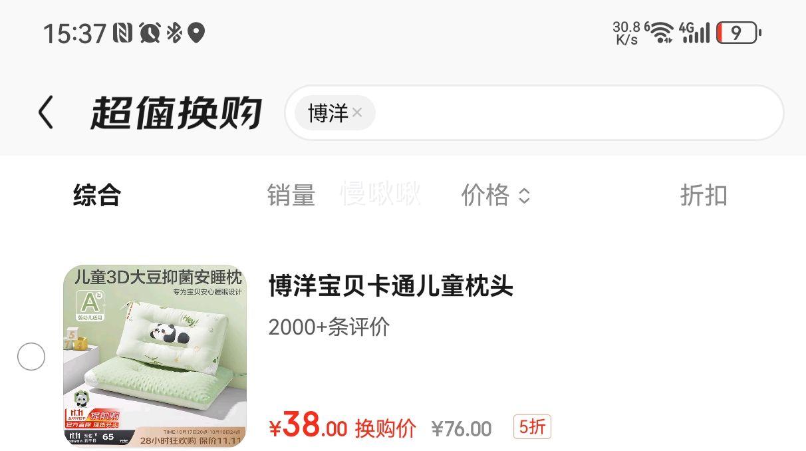The width and height of the screenshot is (806, 451).
Task: Tap the ¥38.00 换购价 price
Action: click(x=342, y=427)
